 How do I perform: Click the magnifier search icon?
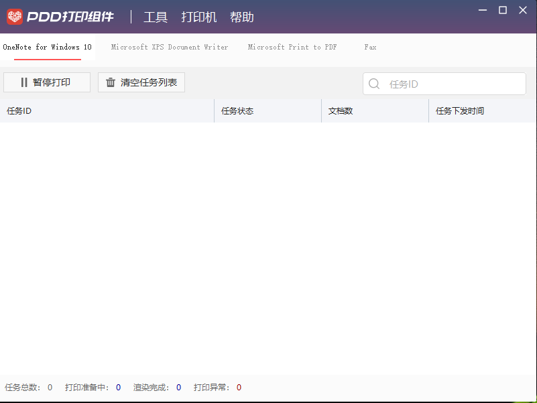click(374, 84)
